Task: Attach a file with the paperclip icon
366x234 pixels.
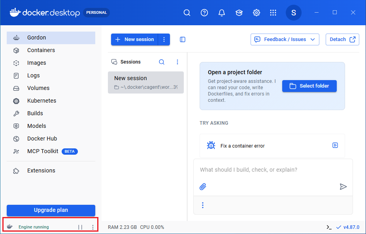Action: [x=203, y=187]
